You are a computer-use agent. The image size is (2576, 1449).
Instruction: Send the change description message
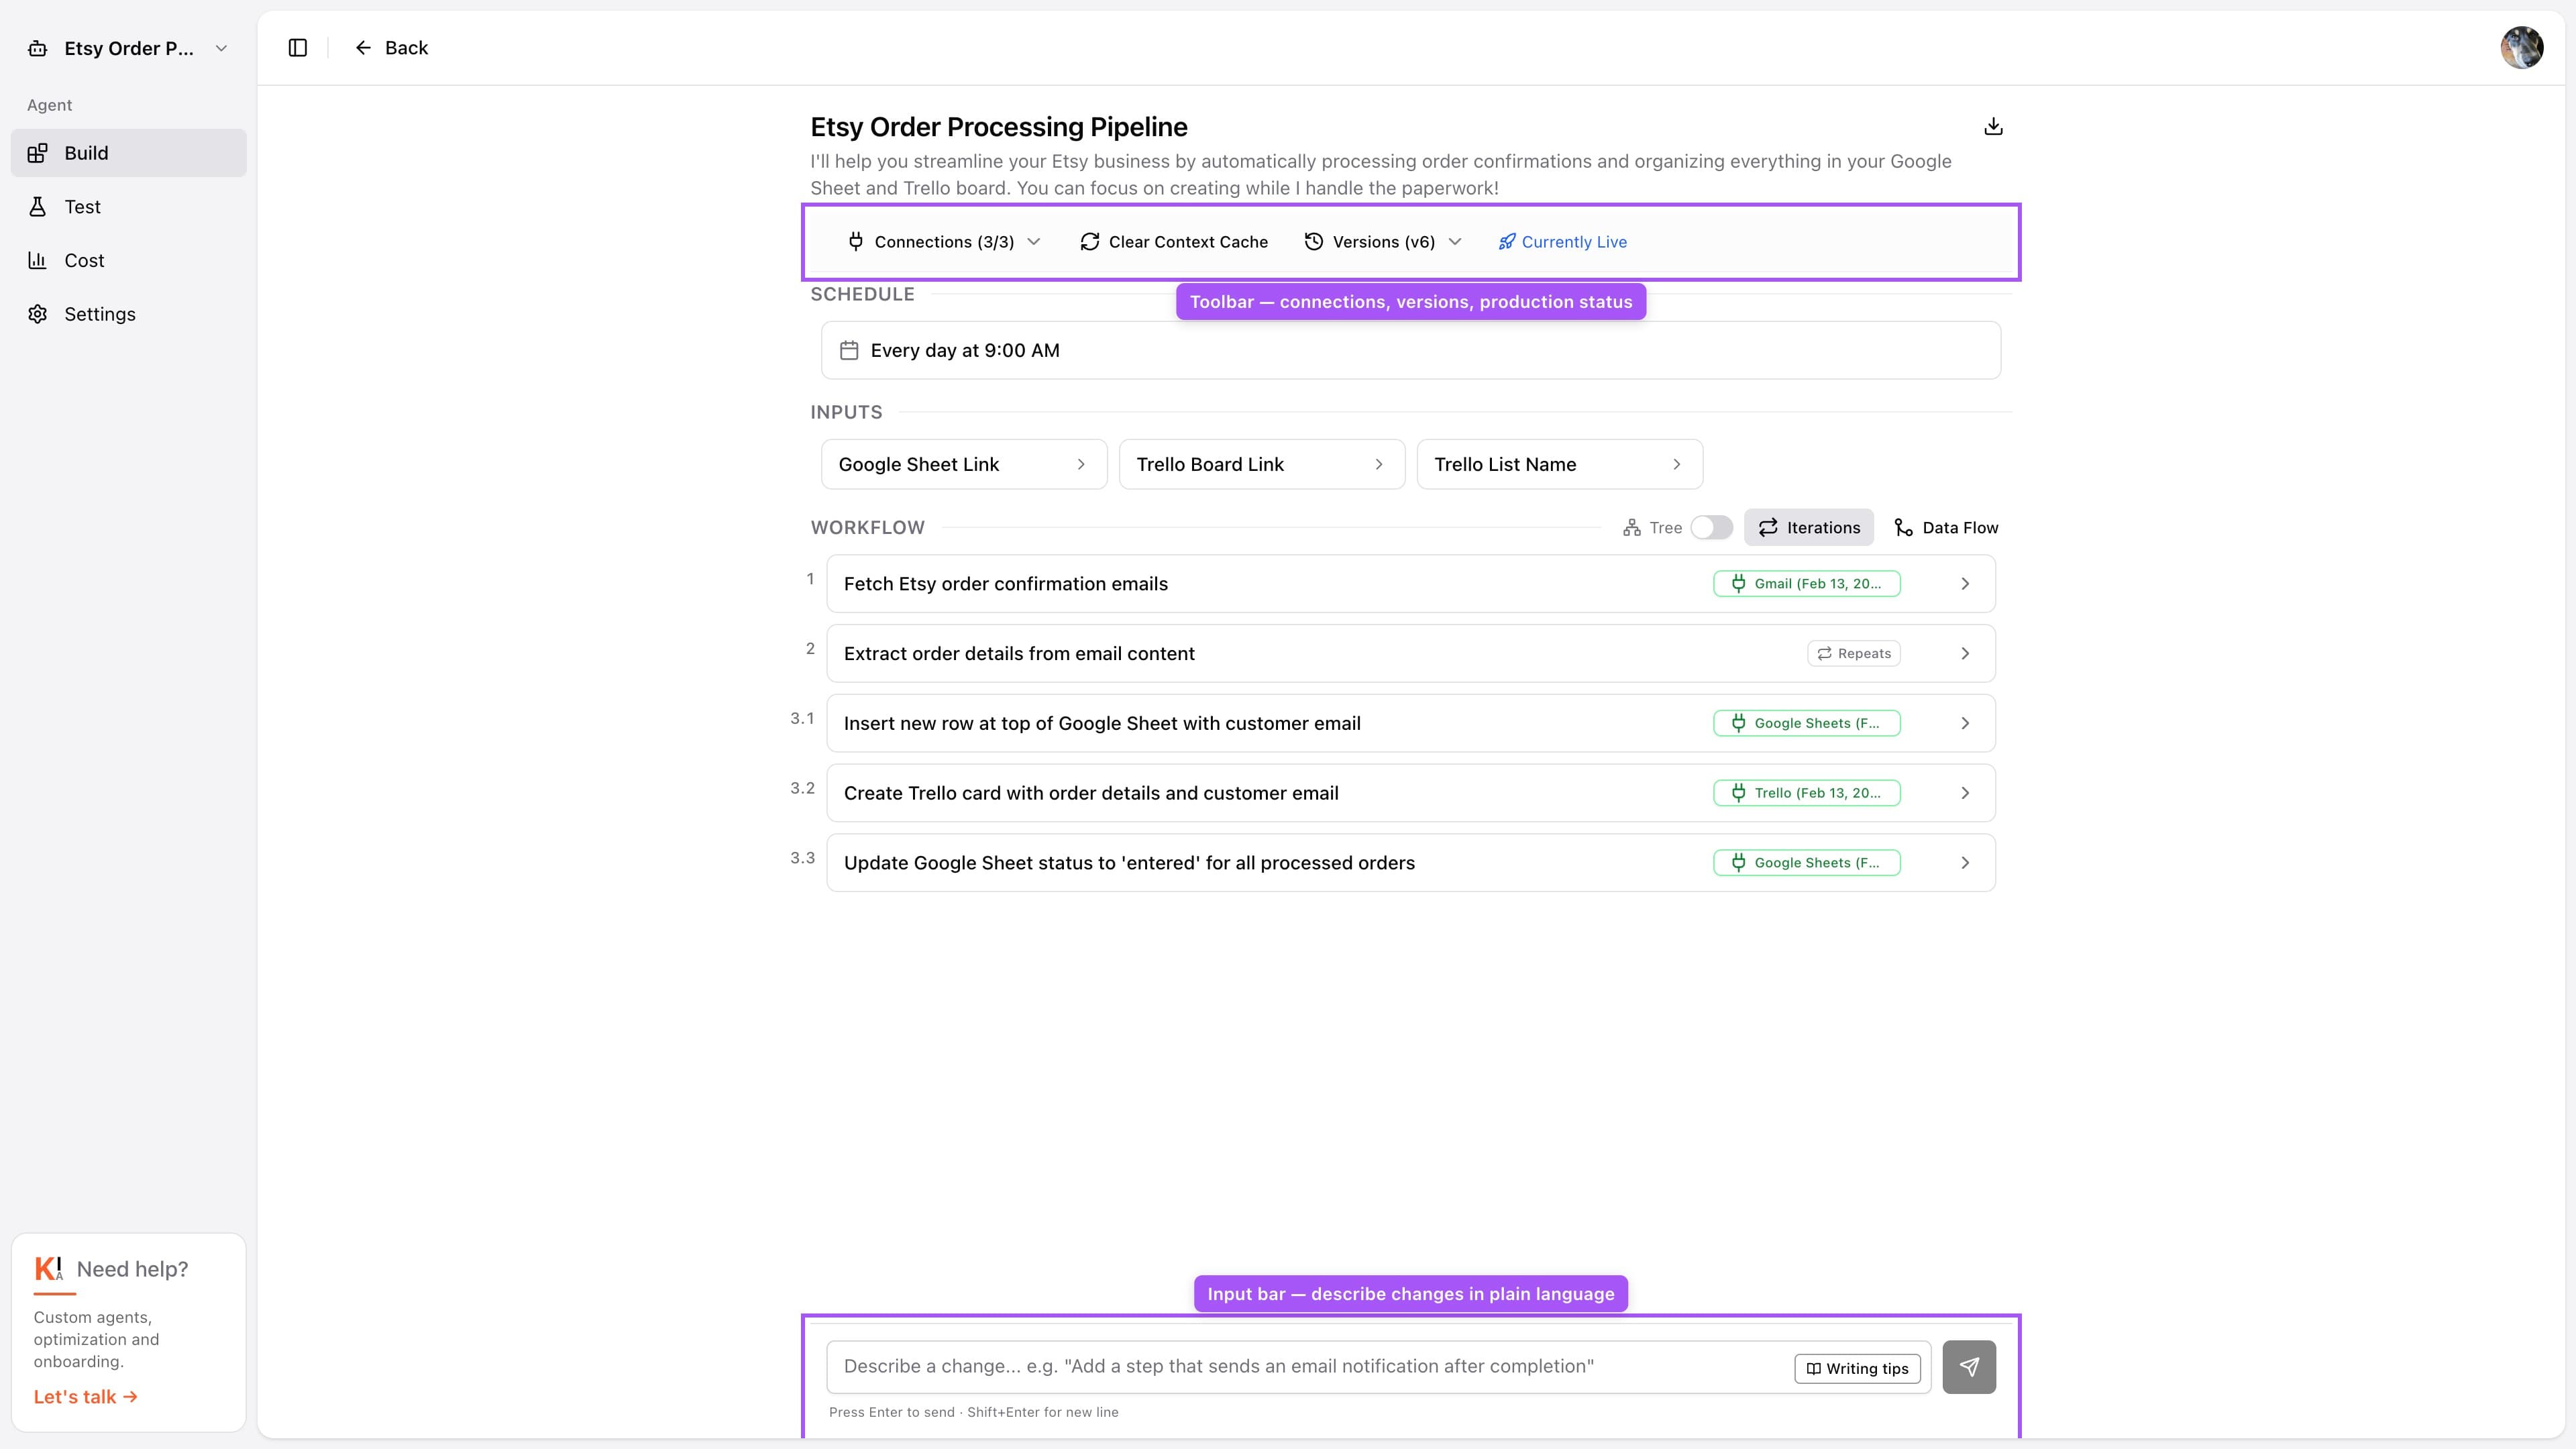coord(1969,1366)
